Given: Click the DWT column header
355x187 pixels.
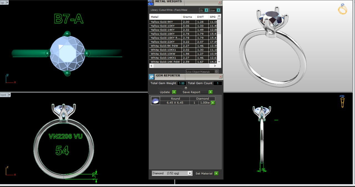Looking at the screenshot, I should (202, 17).
